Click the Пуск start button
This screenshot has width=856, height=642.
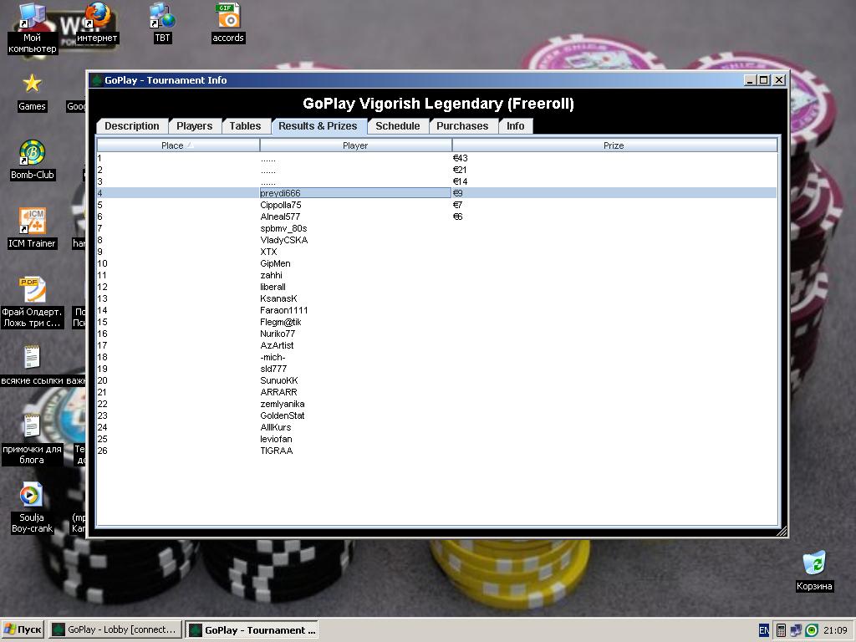pos(23,630)
